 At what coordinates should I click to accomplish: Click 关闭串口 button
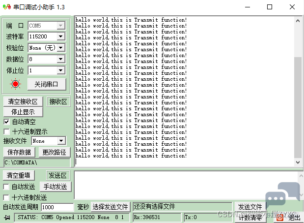click(x=47, y=84)
